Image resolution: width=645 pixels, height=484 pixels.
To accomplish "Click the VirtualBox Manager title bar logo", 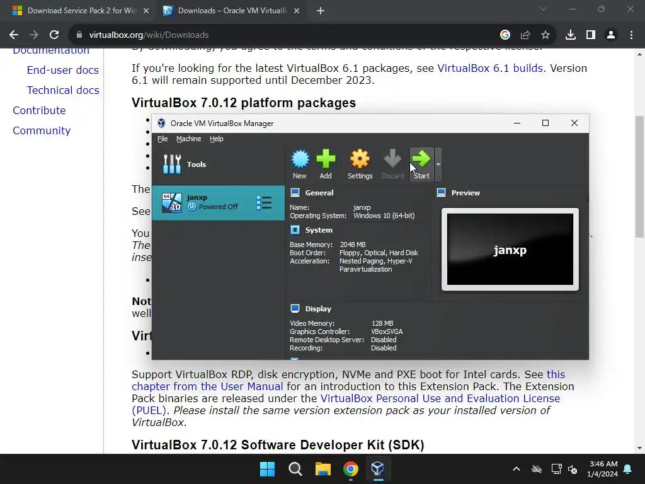I will tap(162, 123).
